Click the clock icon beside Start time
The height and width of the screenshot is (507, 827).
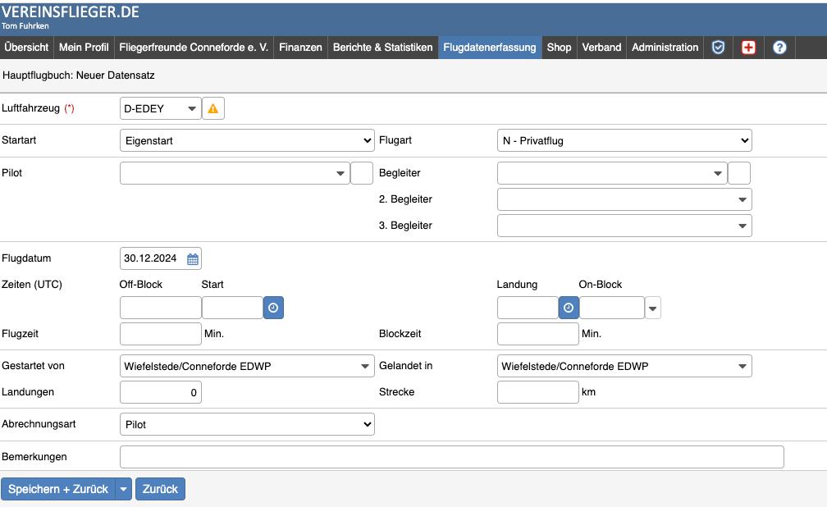pos(273,308)
